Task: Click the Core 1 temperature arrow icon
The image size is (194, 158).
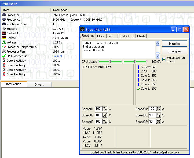Action: [138, 80]
